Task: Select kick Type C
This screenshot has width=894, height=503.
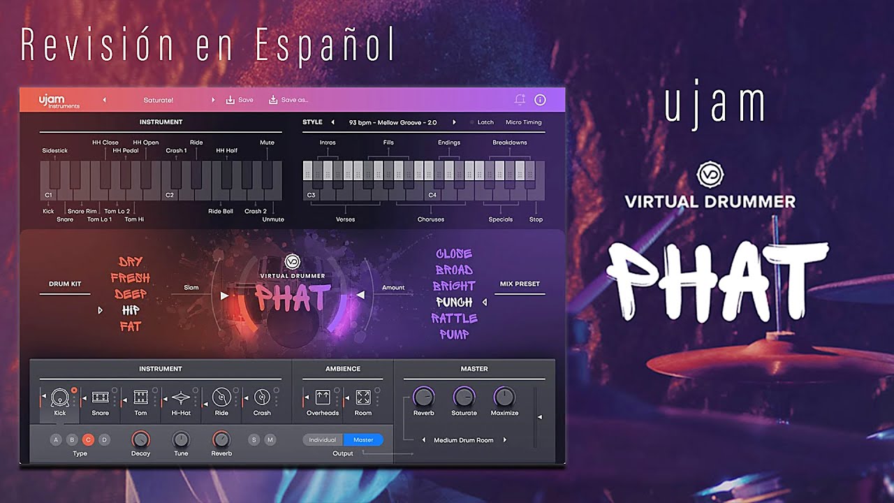Action: pyautogui.click(x=88, y=439)
